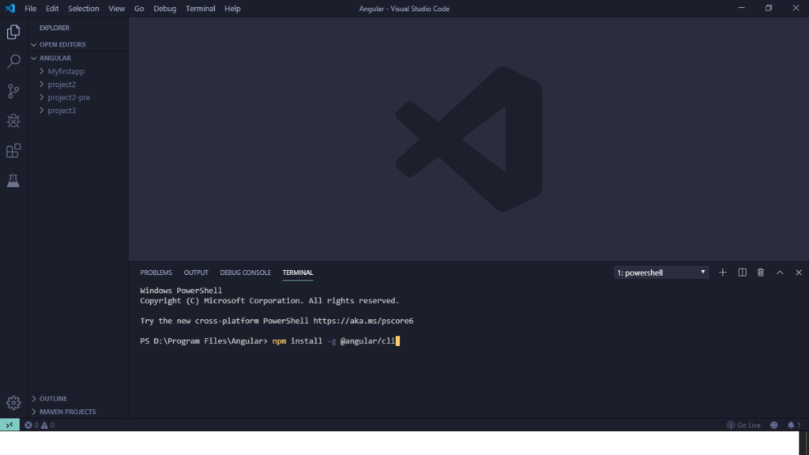The image size is (809, 455).
Task: Expand the project3 folder
Action: [x=78, y=111]
